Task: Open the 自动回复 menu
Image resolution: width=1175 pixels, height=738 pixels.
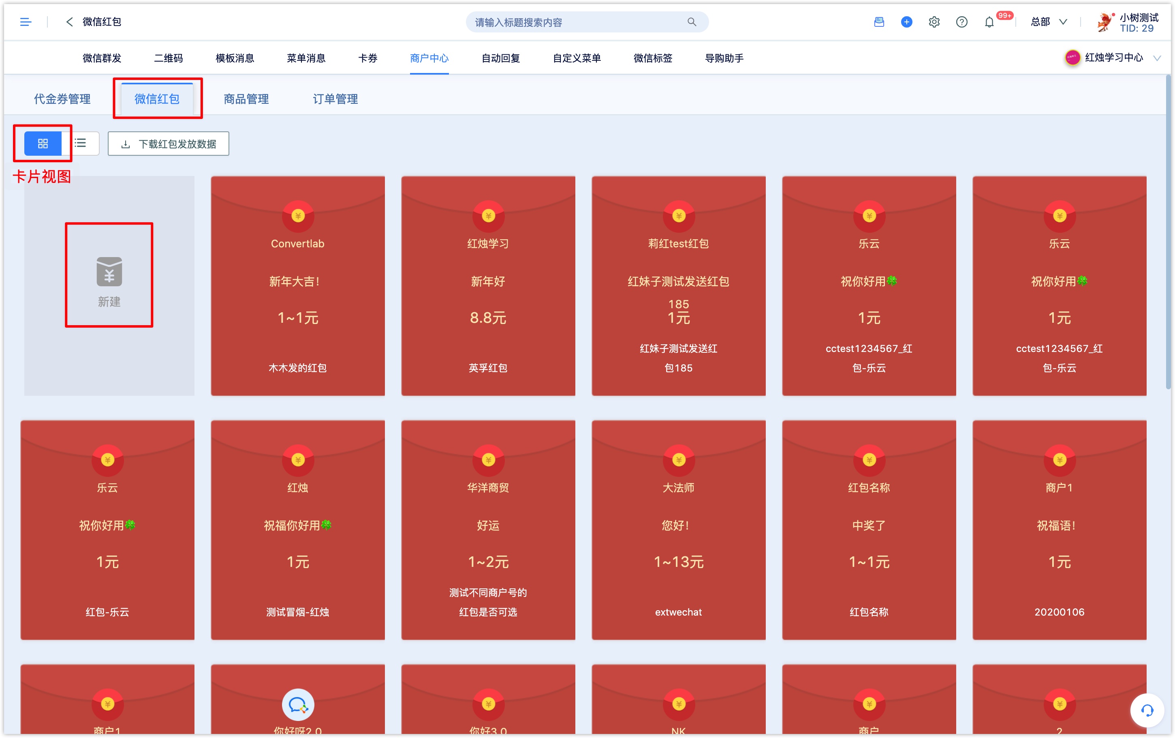Action: pos(501,58)
